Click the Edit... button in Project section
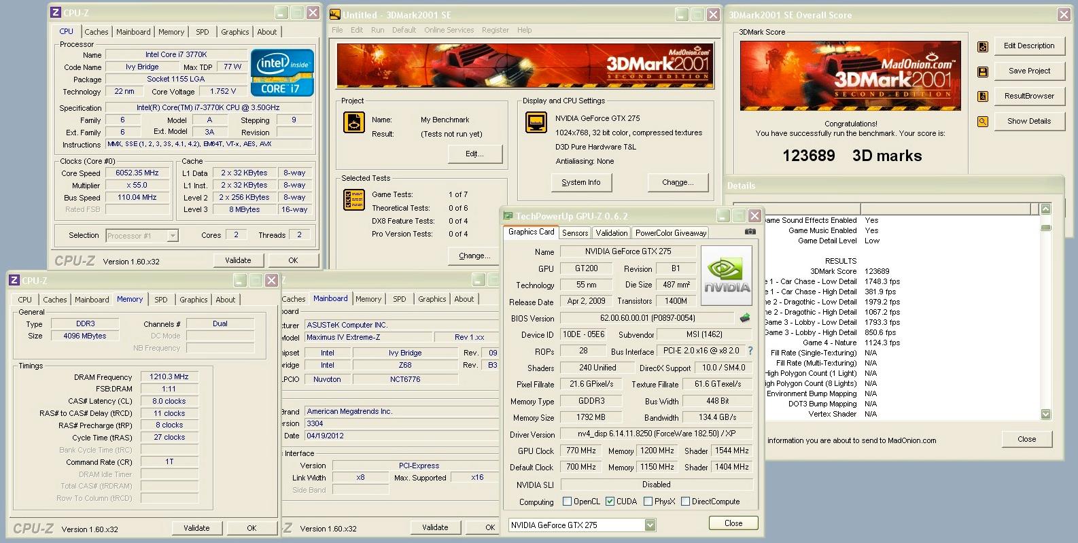Screen dimensions: 1078x543 [x=474, y=154]
